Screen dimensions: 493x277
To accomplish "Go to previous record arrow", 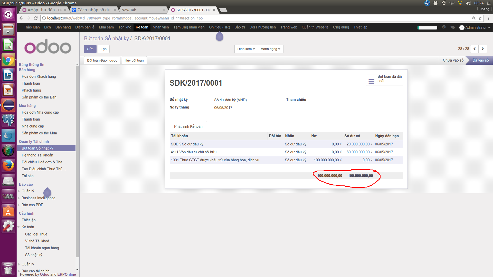I will (x=475, y=49).
